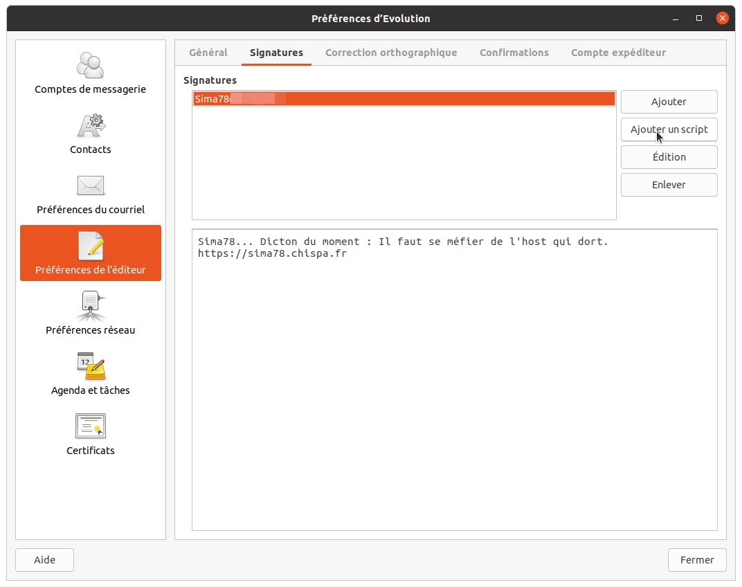Click the Signatures tab
The width and height of the screenshot is (742, 587).
pos(276,53)
